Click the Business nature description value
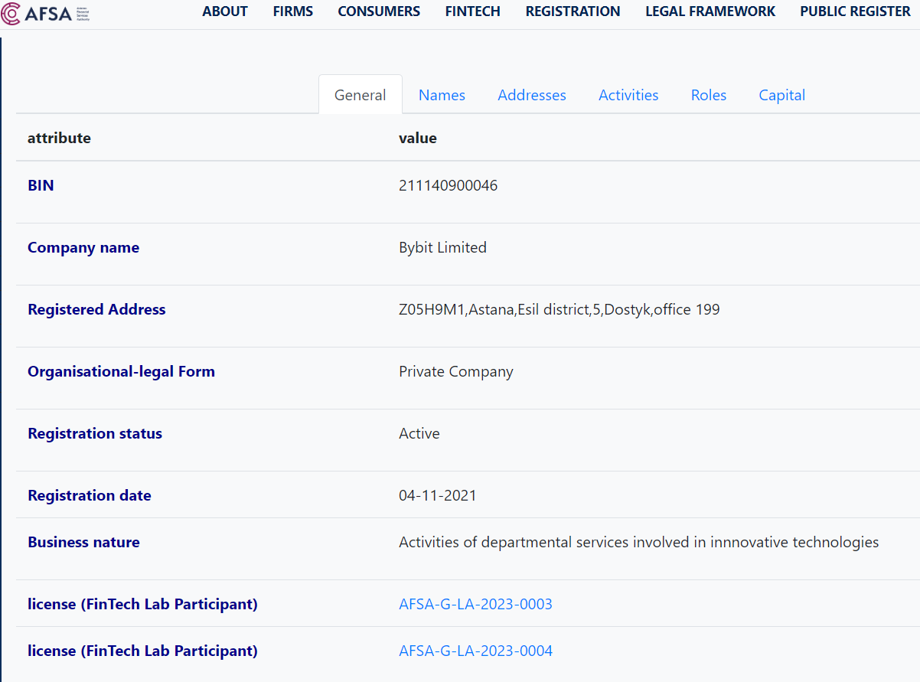Image resolution: width=920 pixels, height=682 pixels. click(x=639, y=542)
